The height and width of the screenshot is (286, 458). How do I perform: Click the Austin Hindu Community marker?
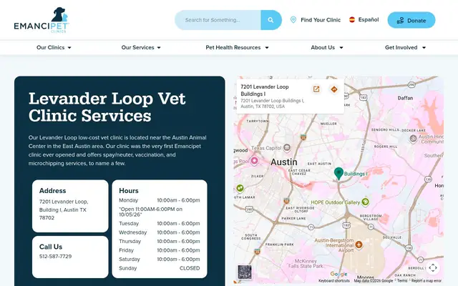pos(413,138)
